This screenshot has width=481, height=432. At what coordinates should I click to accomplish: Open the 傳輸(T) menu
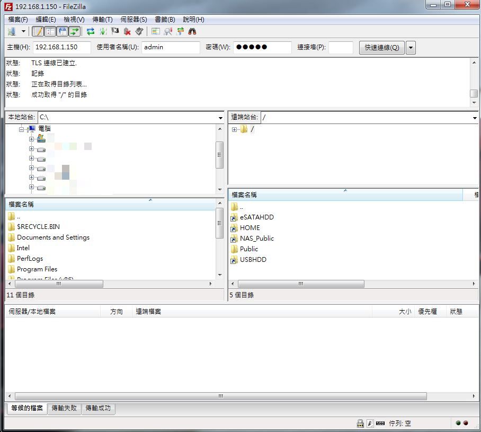(102, 19)
